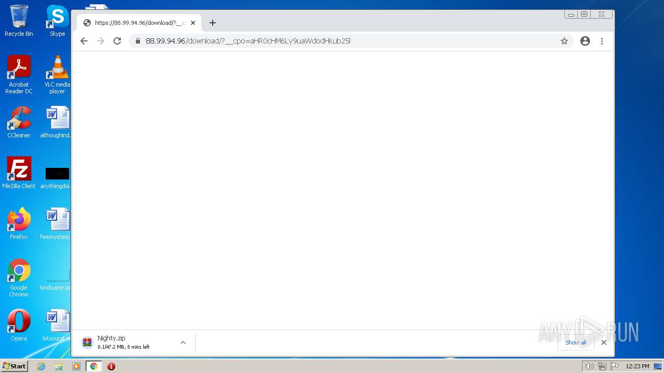The width and height of the screenshot is (664, 373).
Task: Close the 88.99.94.96 download tab
Action: [193, 23]
